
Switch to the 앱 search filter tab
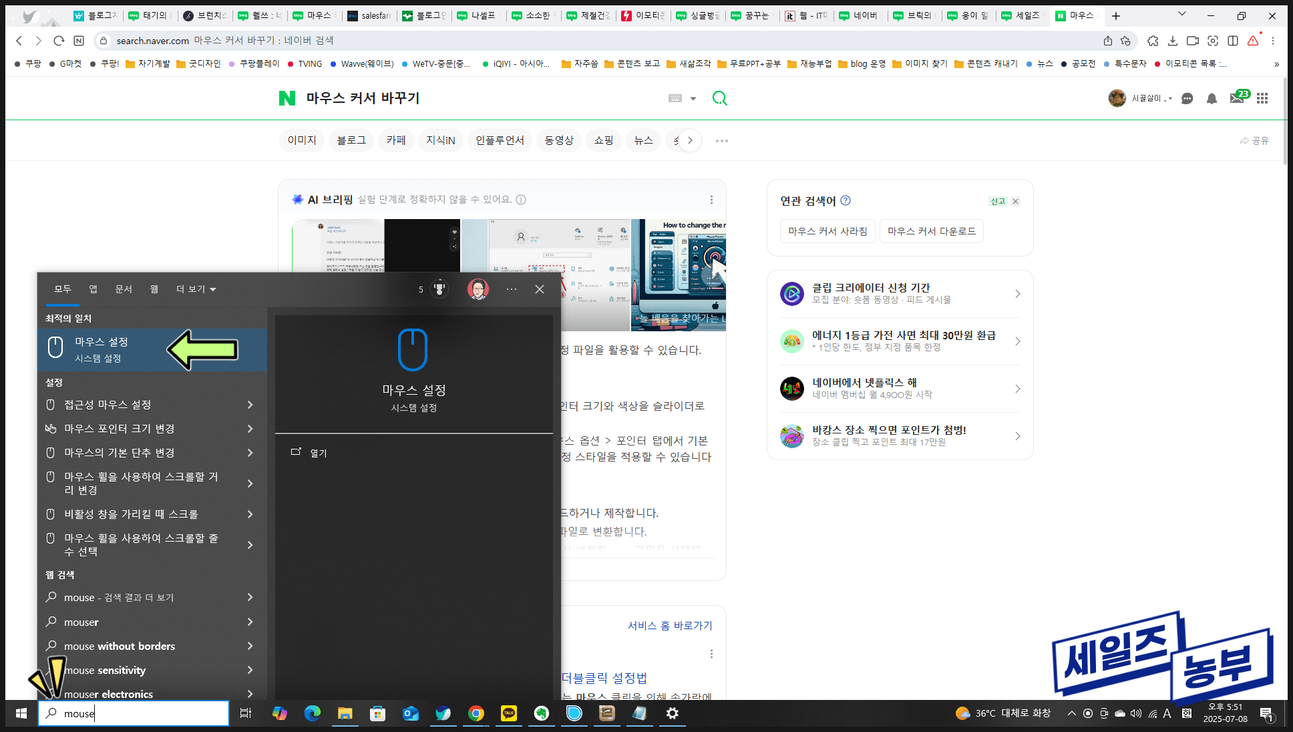coord(93,289)
